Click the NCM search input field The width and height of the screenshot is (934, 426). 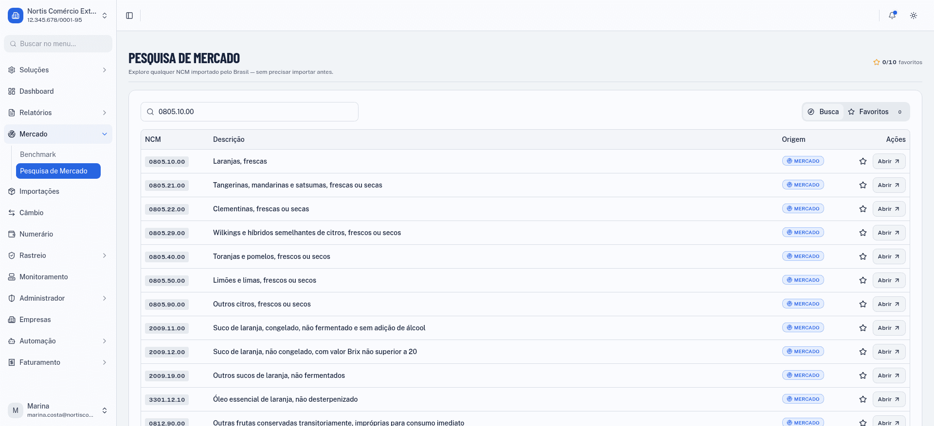[x=250, y=112]
